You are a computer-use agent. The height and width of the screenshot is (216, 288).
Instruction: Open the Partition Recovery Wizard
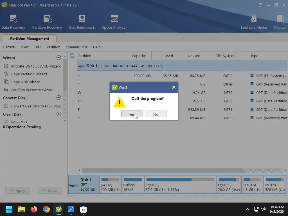point(29,90)
